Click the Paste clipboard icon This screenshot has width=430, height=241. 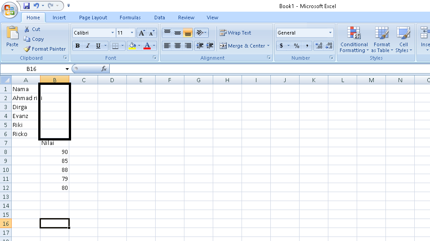[12, 33]
